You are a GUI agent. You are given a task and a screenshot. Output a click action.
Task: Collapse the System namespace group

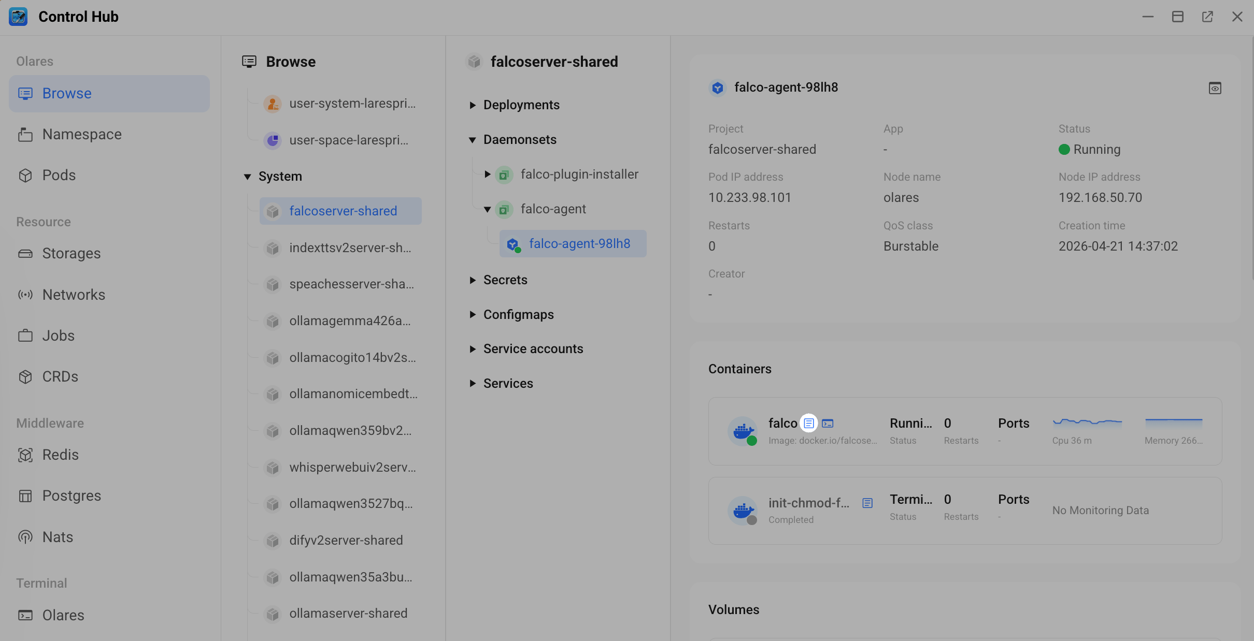pos(248,177)
